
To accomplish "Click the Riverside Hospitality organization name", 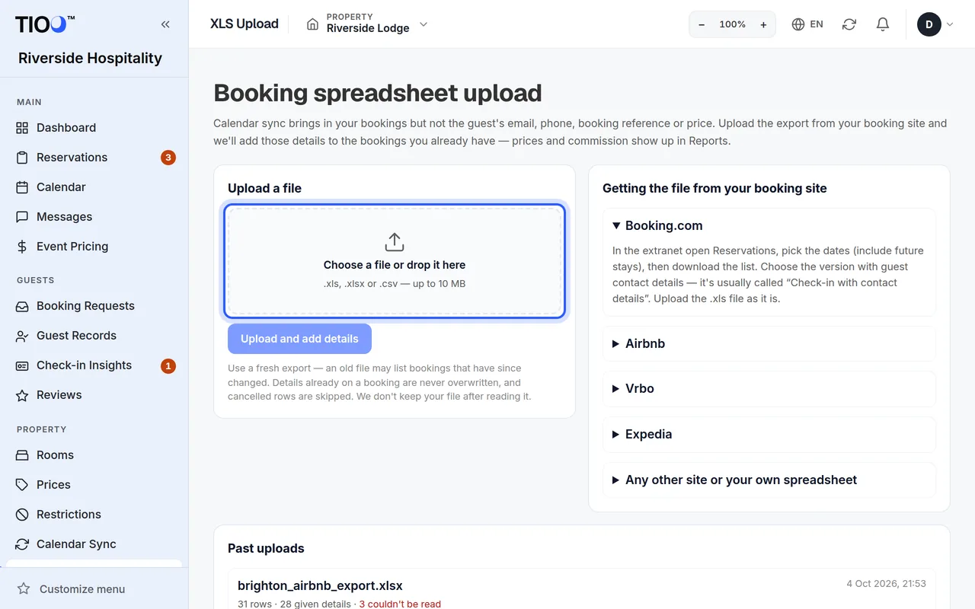I will (90, 58).
